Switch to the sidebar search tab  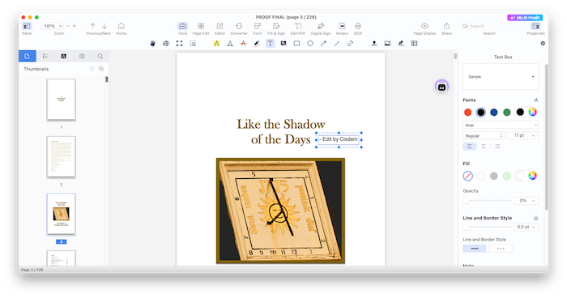click(100, 56)
